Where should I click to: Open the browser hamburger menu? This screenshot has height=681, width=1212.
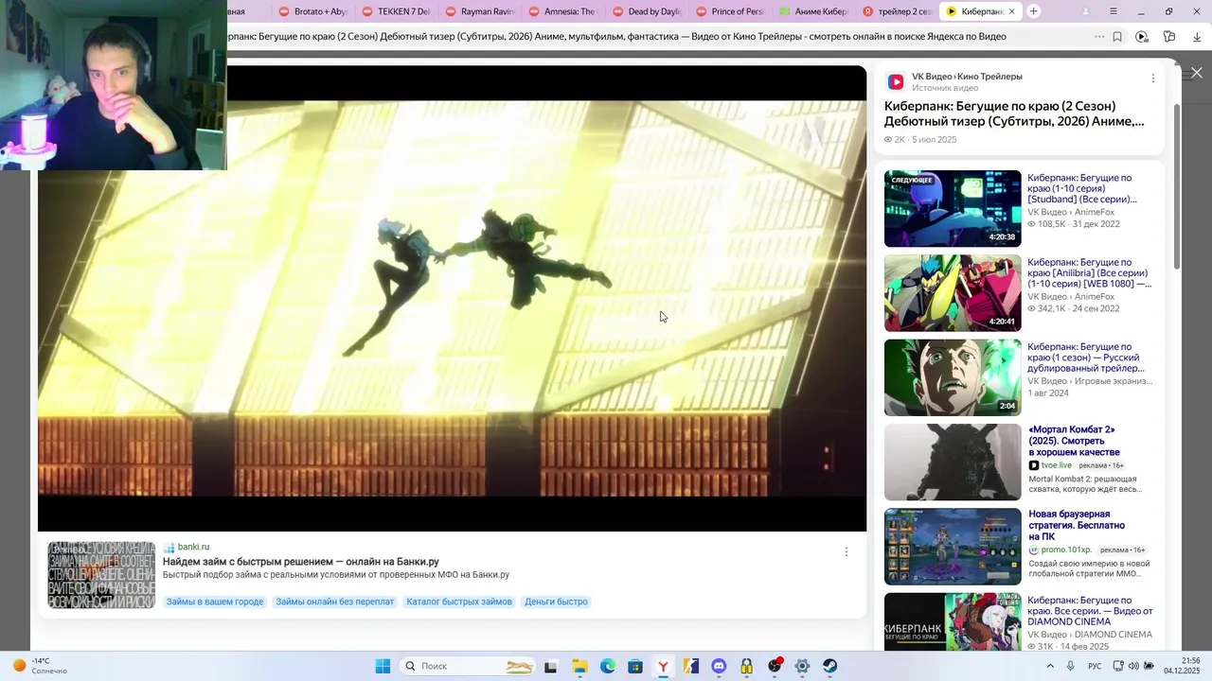point(1114,11)
